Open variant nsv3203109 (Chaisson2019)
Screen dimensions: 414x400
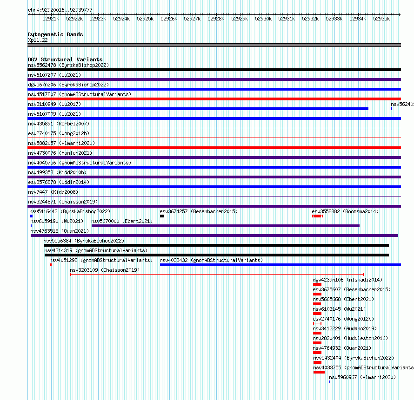click(x=105, y=270)
